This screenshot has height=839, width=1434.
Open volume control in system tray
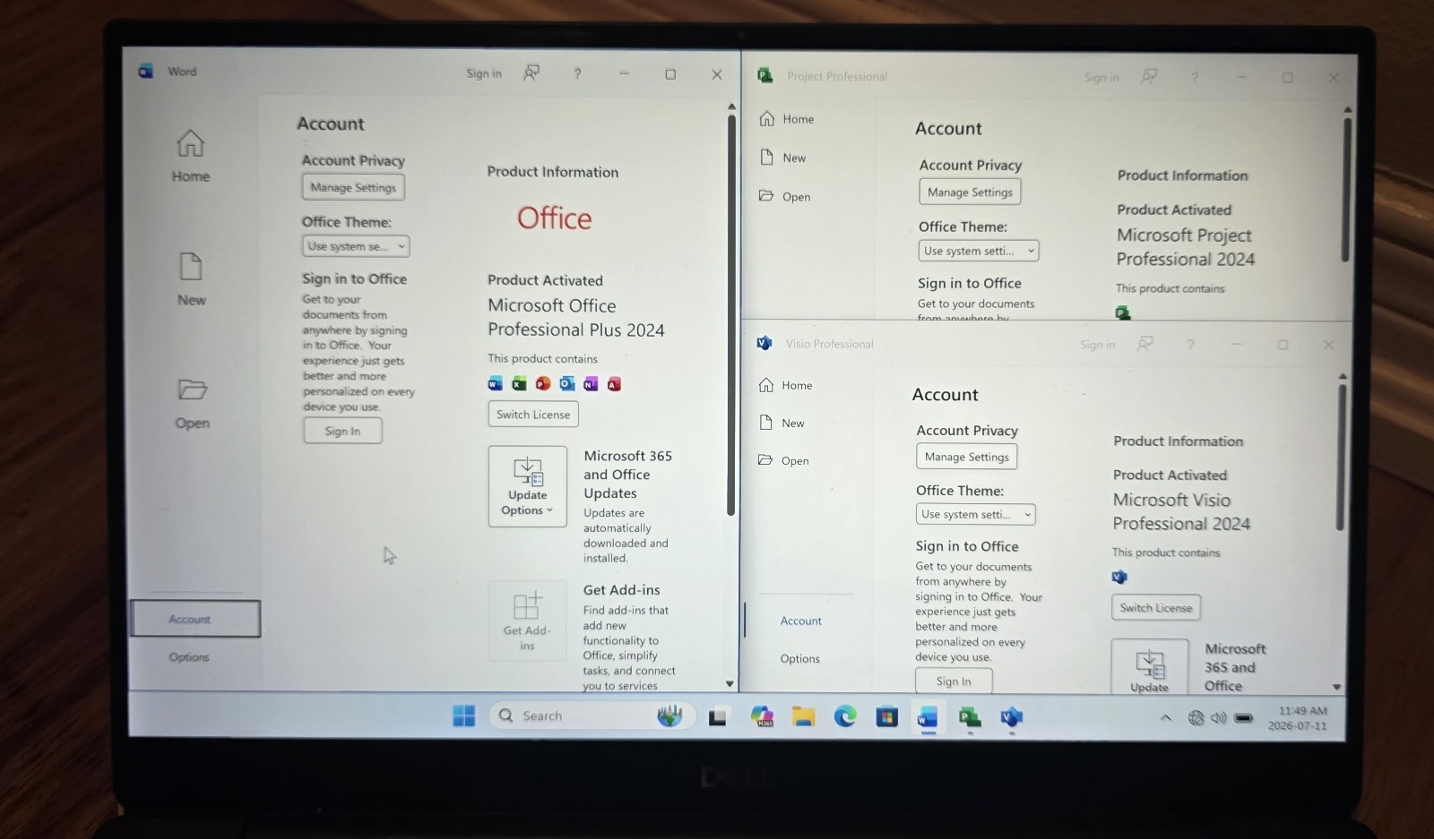click(1219, 718)
